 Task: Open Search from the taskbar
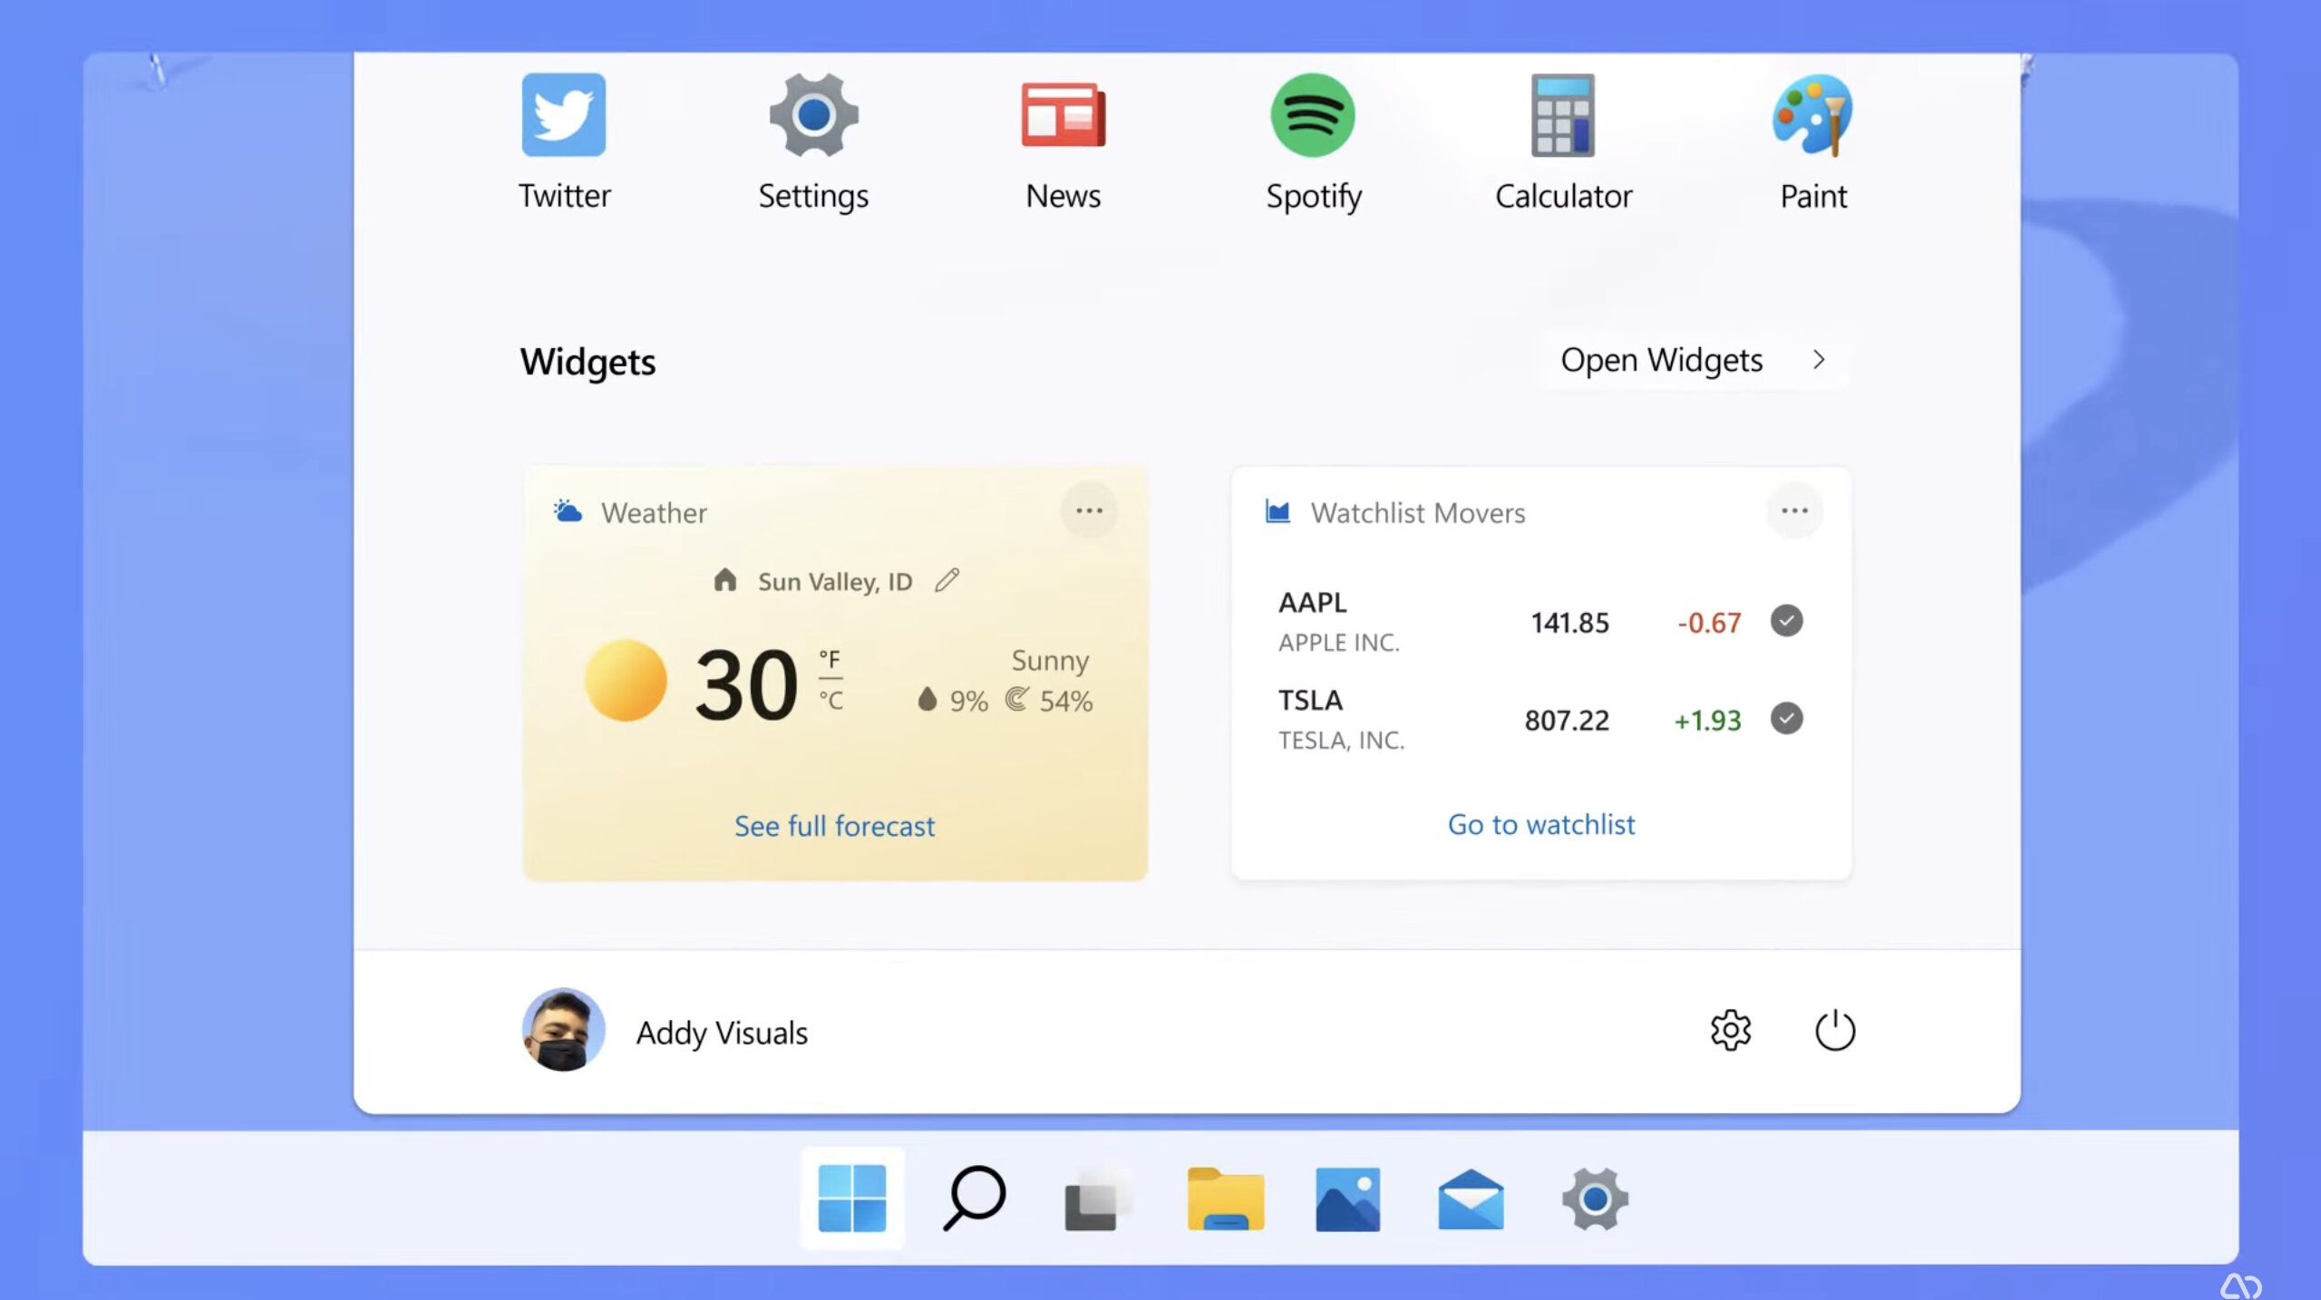pos(975,1198)
